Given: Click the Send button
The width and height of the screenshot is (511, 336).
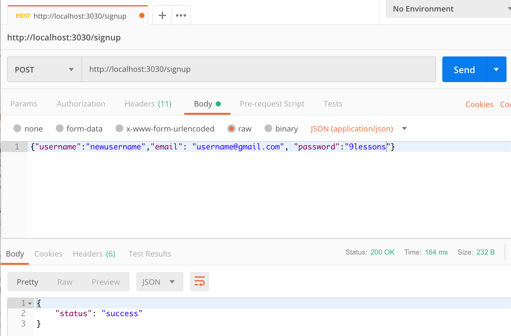Looking at the screenshot, I should pyautogui.click(x=464, y=70).
